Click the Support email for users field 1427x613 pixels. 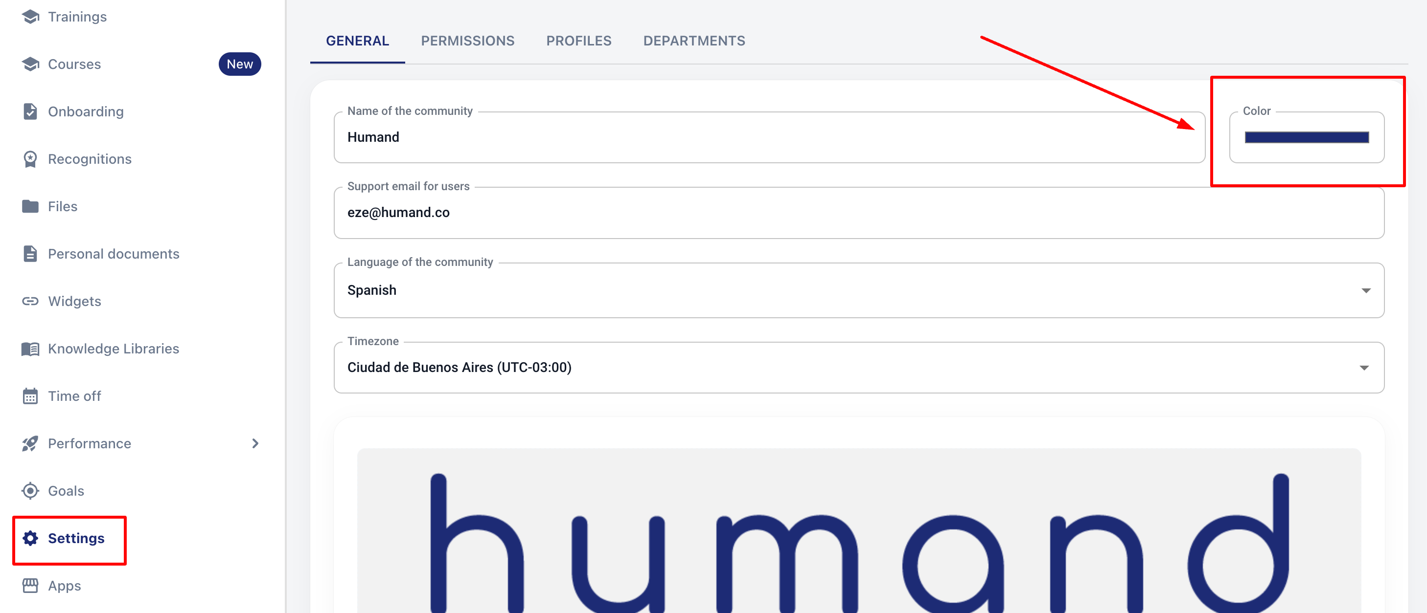click(859, 213)
